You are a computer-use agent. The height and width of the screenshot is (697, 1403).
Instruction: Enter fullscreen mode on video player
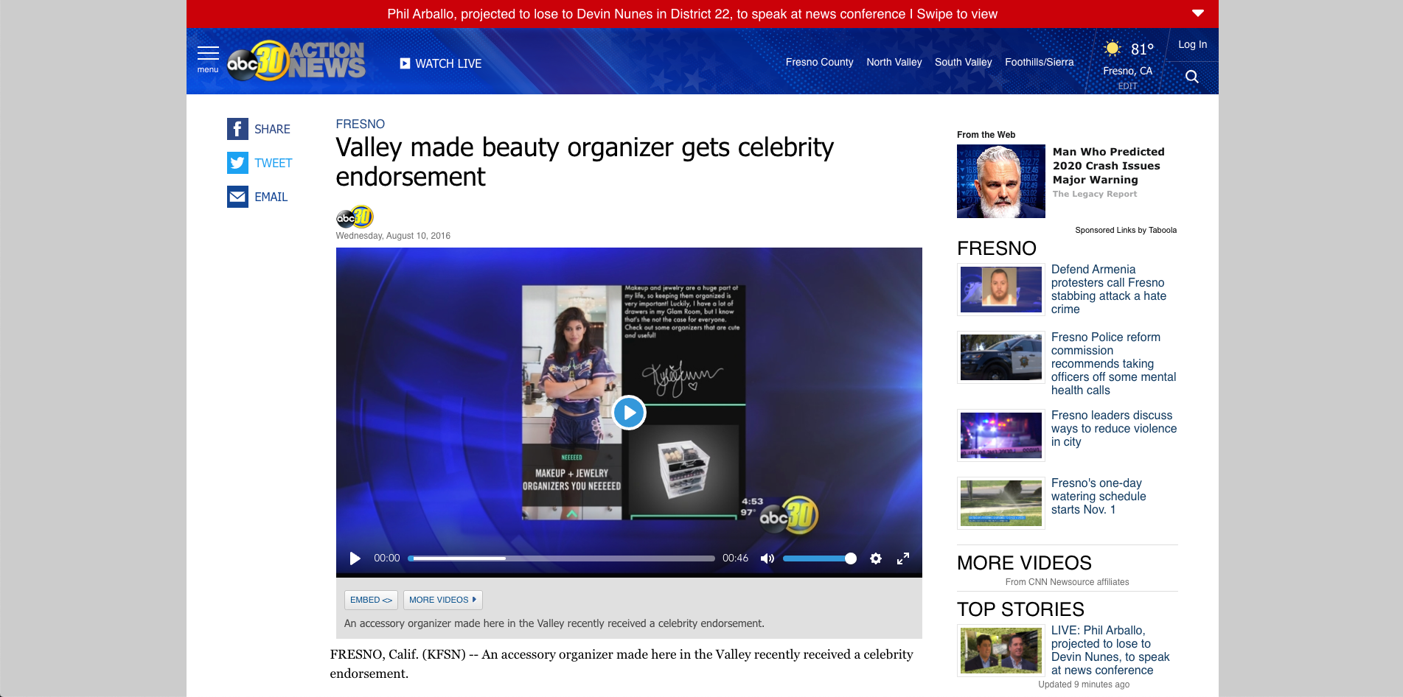(902, 558)
